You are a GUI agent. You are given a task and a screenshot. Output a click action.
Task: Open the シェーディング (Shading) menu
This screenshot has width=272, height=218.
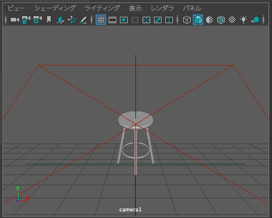(x=55, y=8)
